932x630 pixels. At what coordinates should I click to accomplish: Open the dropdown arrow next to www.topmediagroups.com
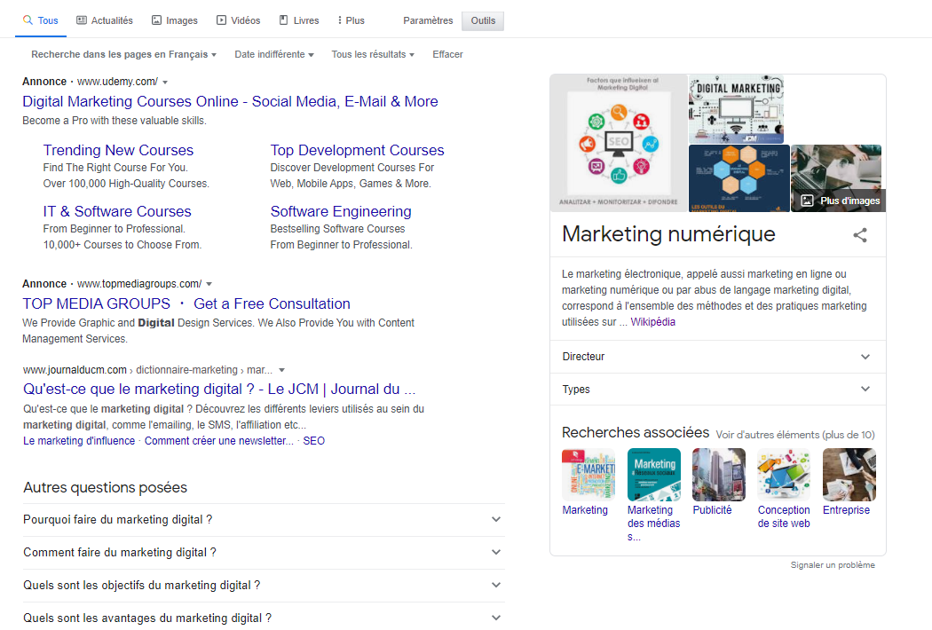(x=209, y=284)
